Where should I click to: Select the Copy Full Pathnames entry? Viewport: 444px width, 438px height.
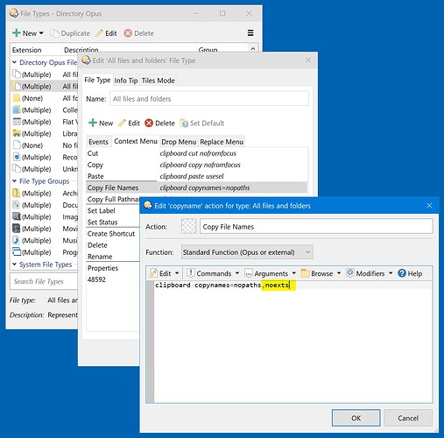click(113, 199)
